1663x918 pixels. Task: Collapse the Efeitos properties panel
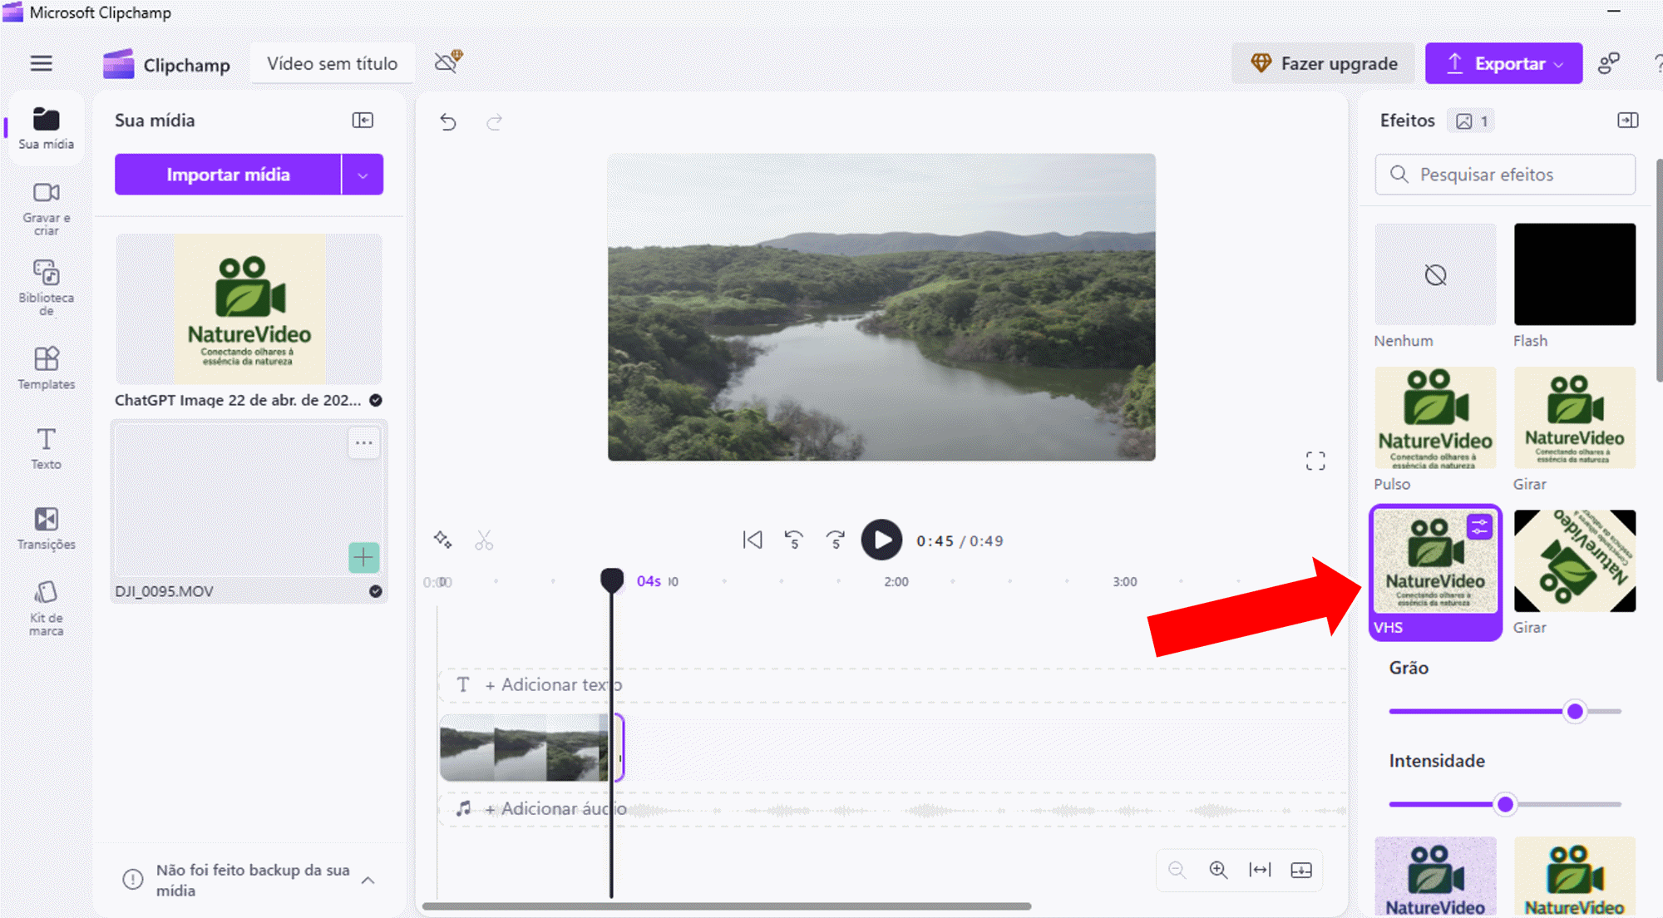1627,121
